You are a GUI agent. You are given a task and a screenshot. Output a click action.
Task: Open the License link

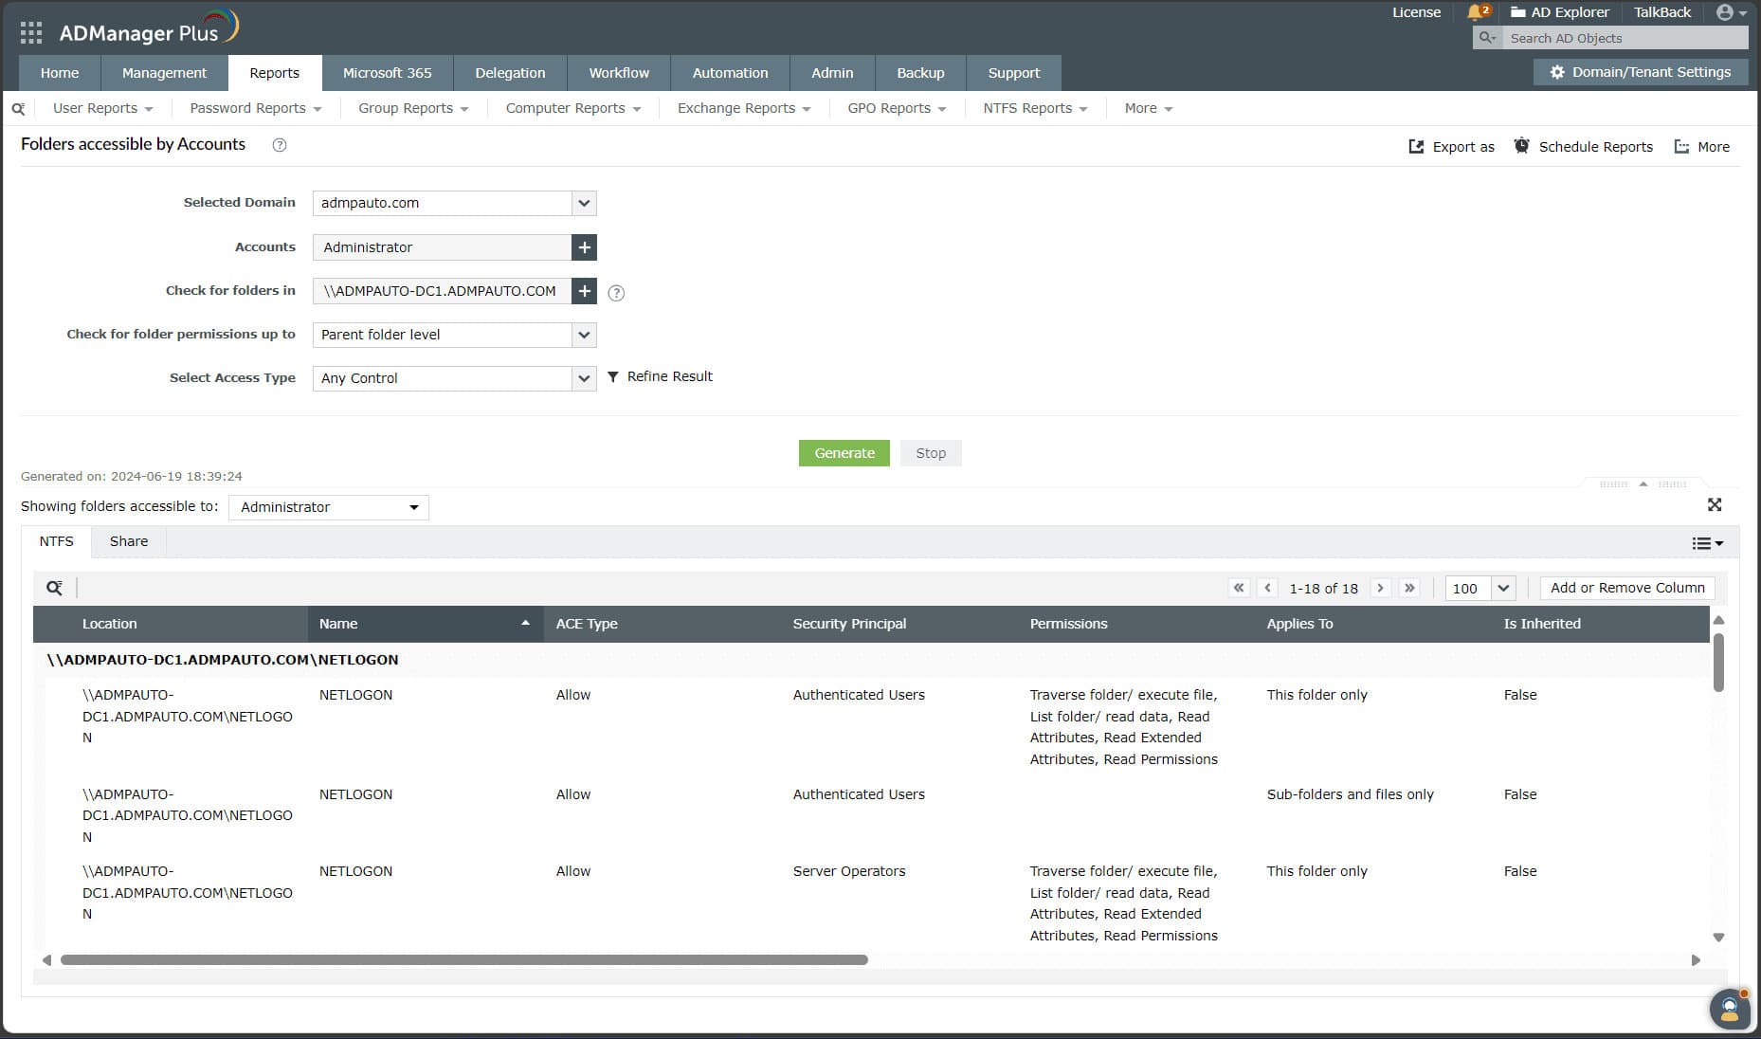click(x=1416, y=12)
